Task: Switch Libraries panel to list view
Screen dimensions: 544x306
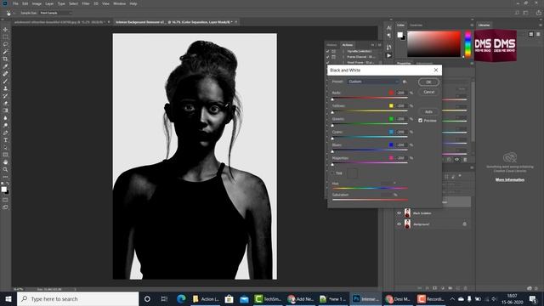Action: [x=538, y=34]
